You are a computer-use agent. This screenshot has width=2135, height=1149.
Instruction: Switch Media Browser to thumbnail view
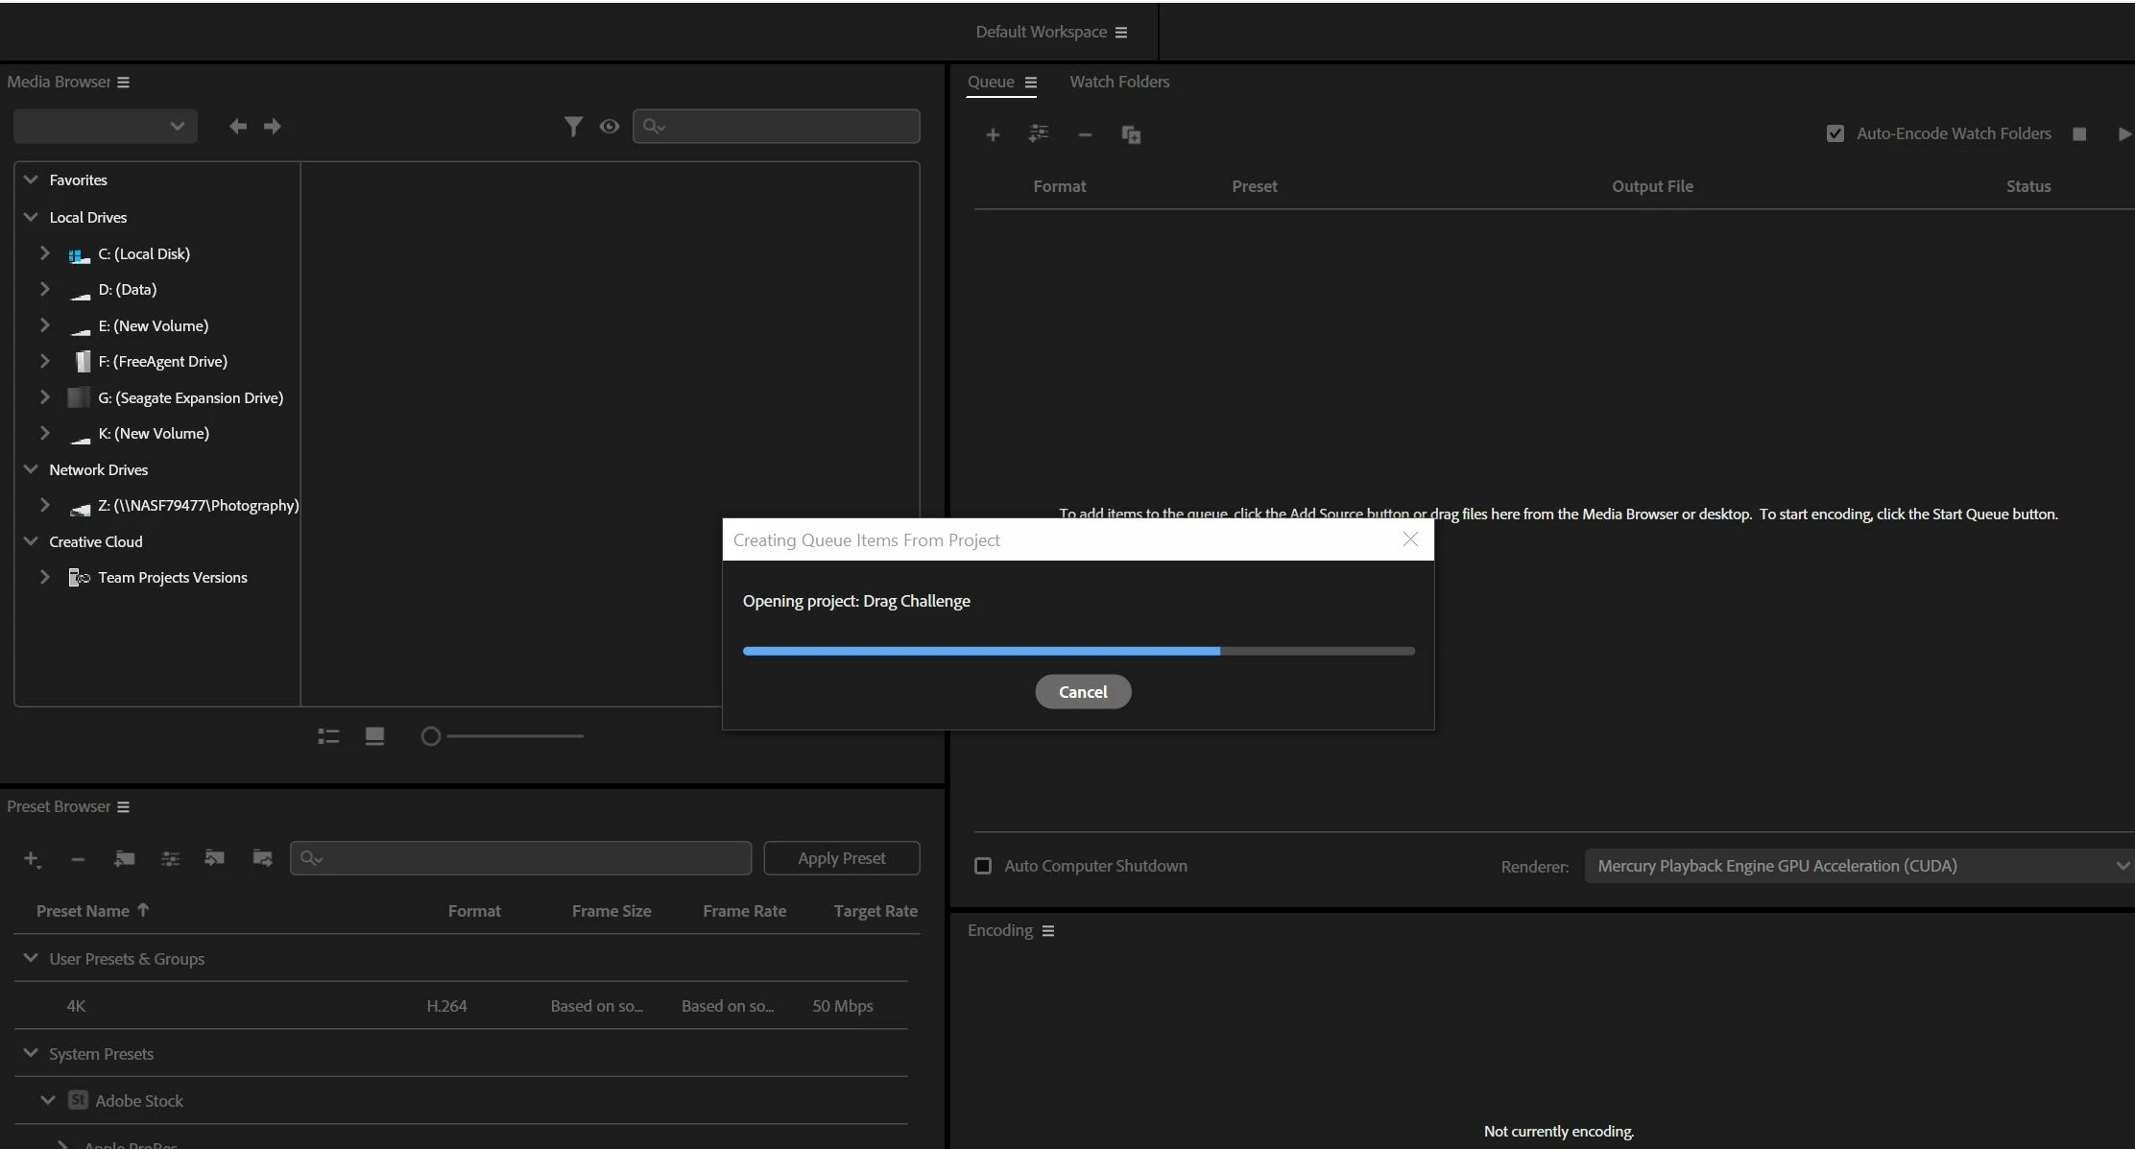pyautogui.click(x=374, y=736)
